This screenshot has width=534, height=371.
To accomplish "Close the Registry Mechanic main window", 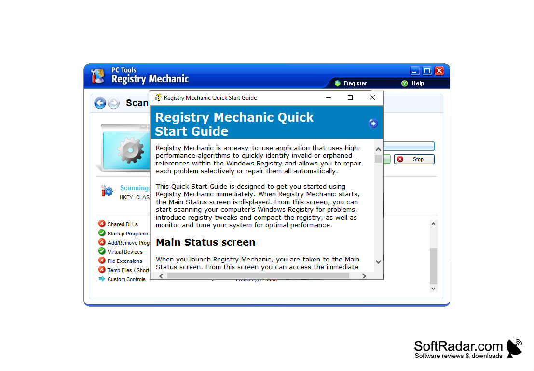I will click(439, 71).
